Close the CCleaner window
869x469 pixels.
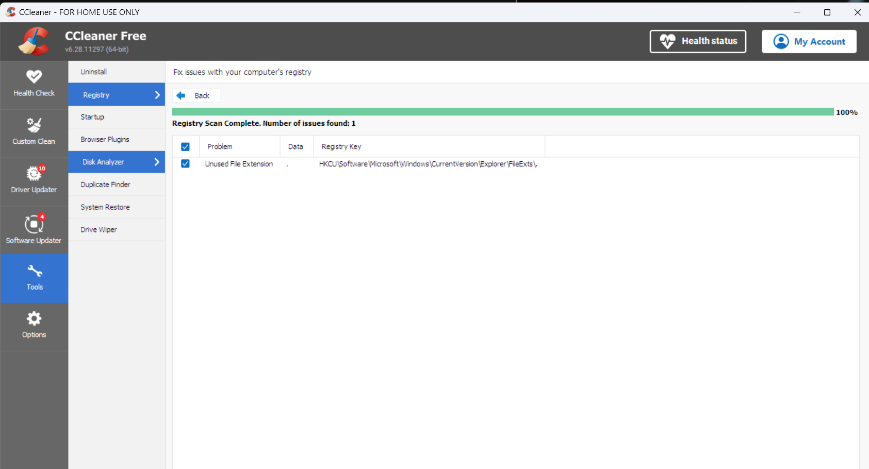(x=857, y=12)
